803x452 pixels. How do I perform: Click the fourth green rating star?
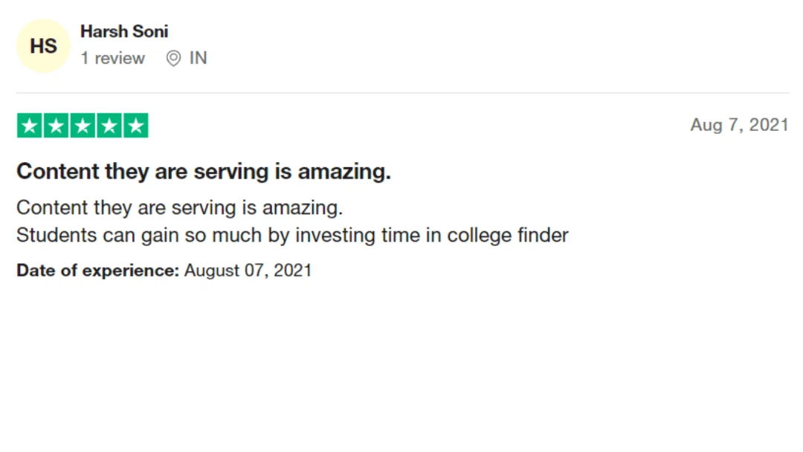coord(109,126)
